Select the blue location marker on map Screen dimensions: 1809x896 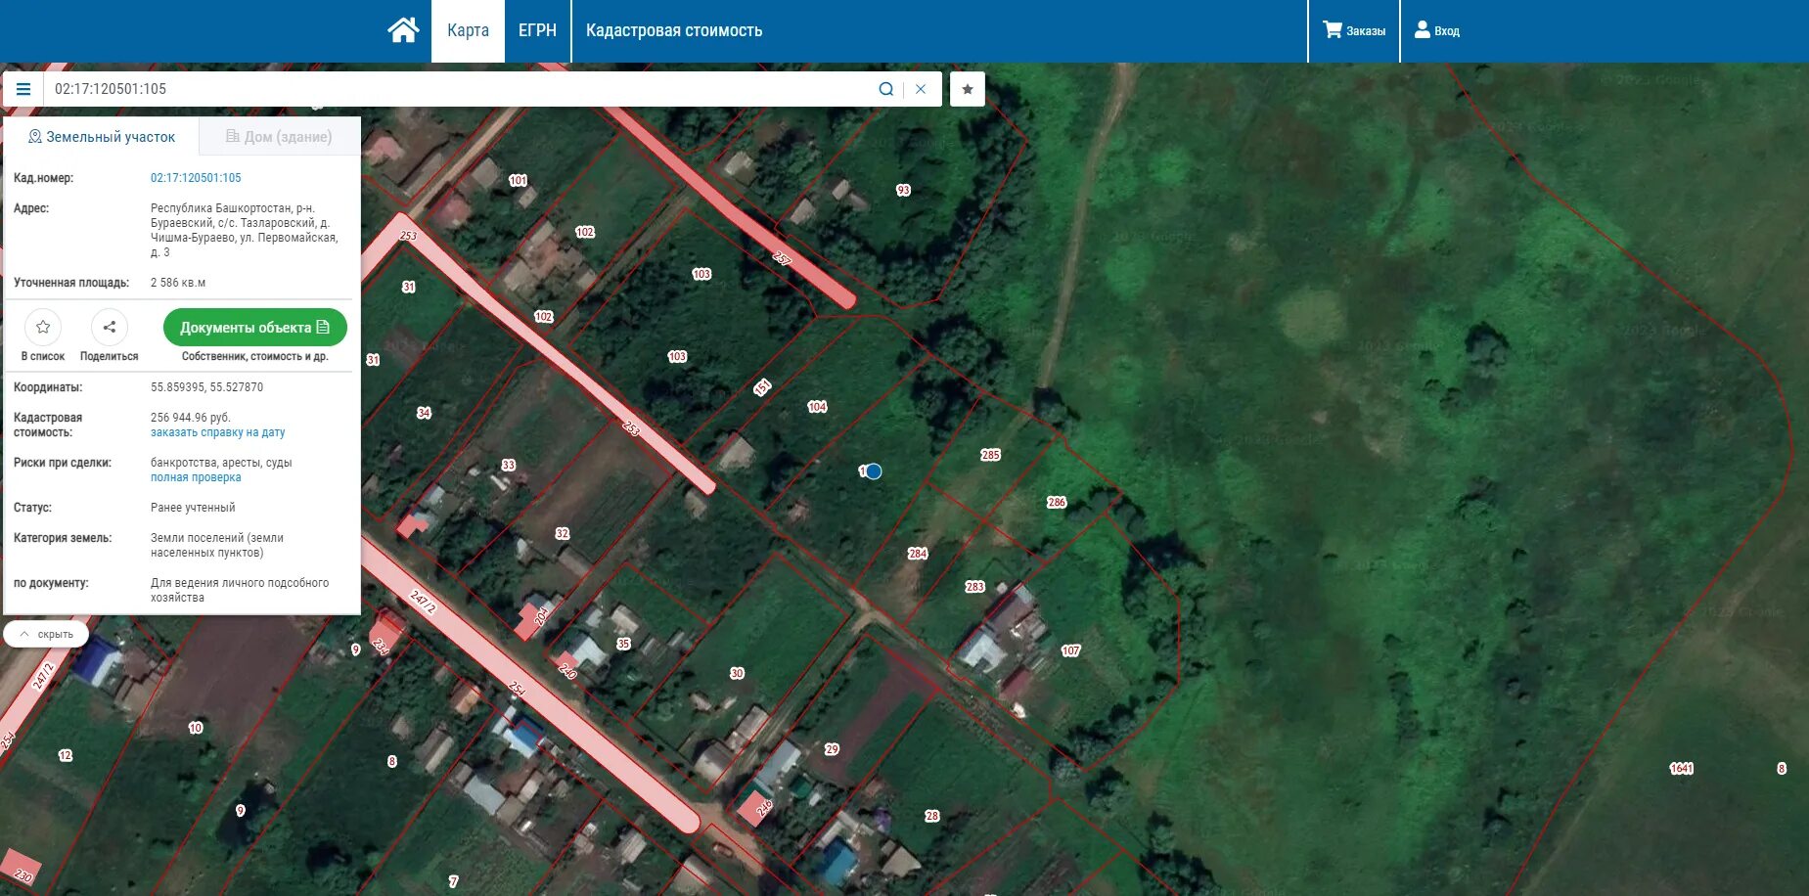[874, 471]
